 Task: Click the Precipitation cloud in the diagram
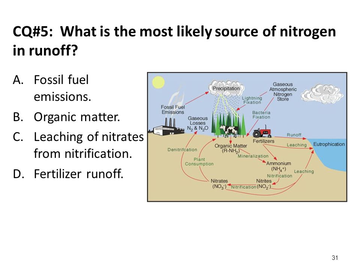[x=226, y=88]
